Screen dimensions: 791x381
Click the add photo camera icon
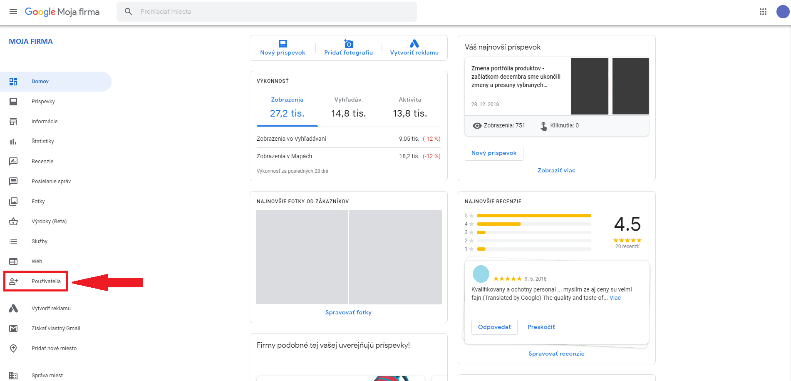click(x=348, y=43)
